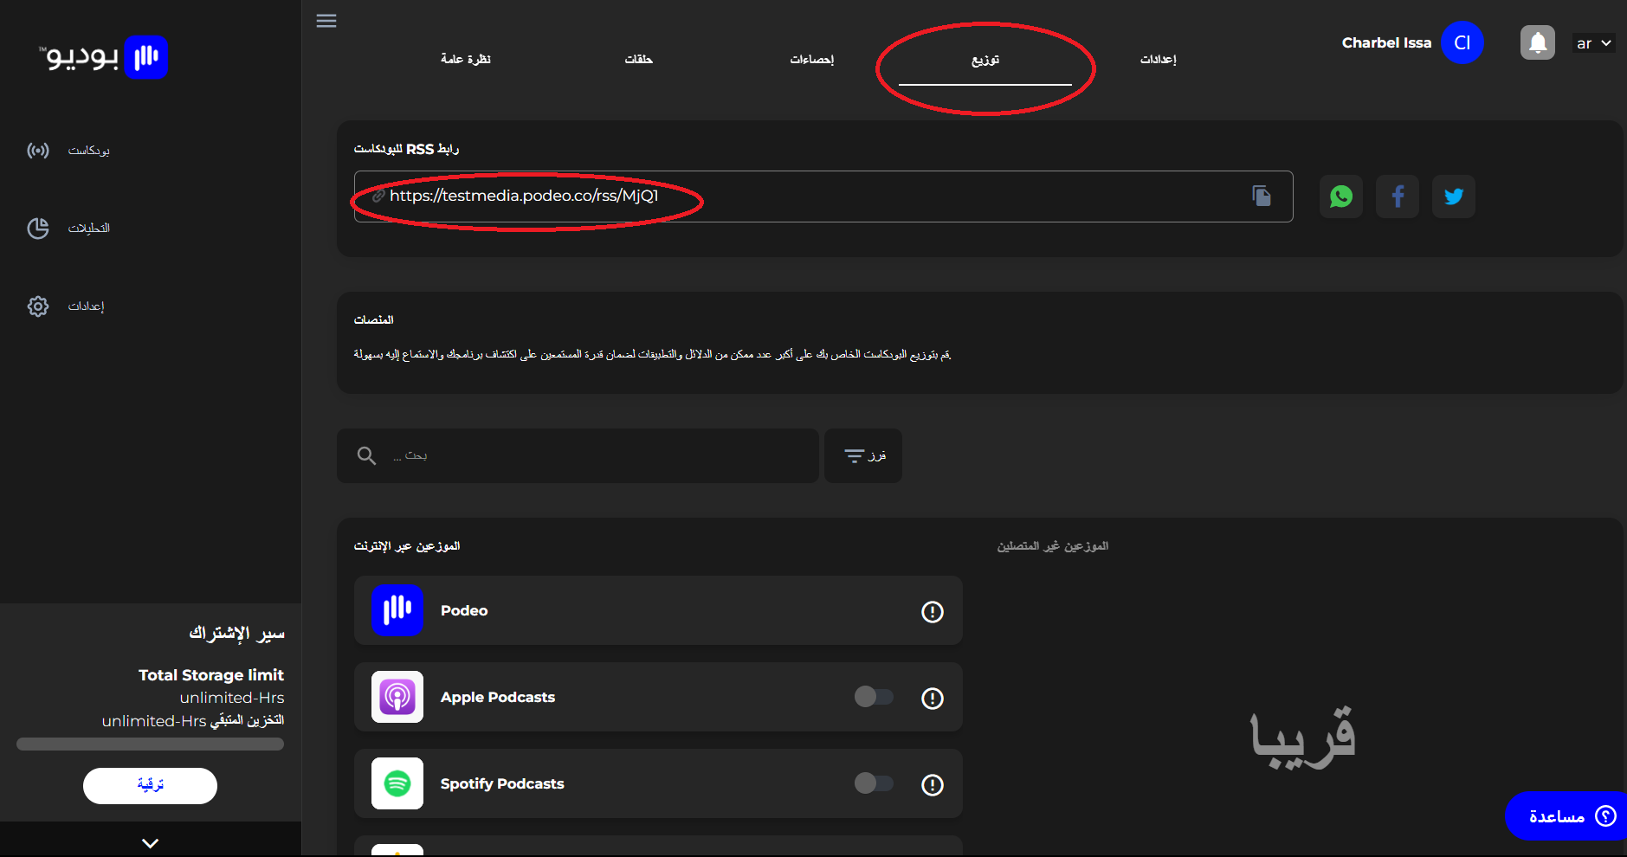Click the Apple Podcasts label
The width and height of the screenshot is (1627, 857).
498,698
